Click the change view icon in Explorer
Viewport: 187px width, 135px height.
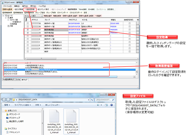click(98, 105)
